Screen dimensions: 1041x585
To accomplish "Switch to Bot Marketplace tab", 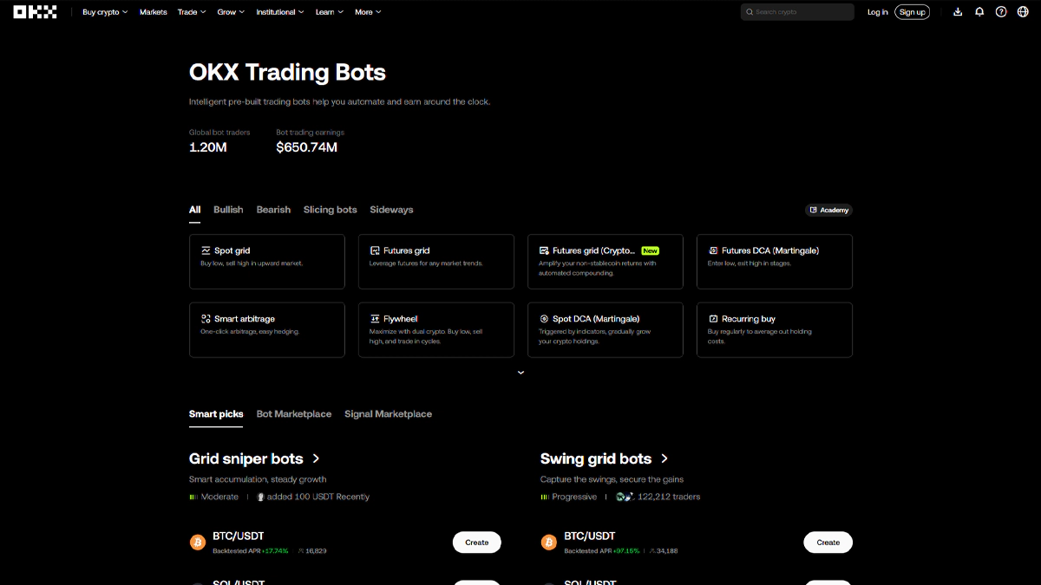I will (294, 414).
